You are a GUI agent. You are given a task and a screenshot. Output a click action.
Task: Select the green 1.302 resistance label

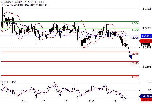(x=135, y=30)
